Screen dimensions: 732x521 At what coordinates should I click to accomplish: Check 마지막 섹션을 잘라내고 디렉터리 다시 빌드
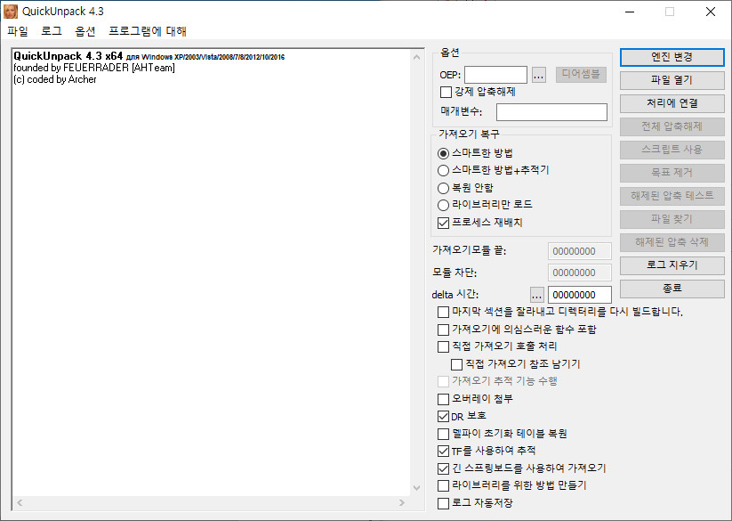pos(443,312)
